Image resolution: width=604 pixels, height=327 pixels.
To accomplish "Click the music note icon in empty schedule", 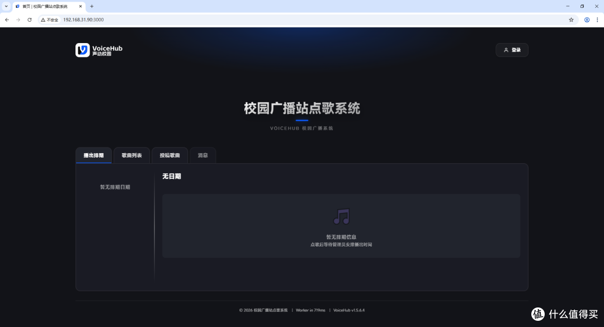I will [x=341, y=216].
